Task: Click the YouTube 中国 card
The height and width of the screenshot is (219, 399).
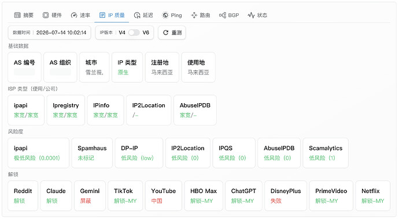Action: 164,196
